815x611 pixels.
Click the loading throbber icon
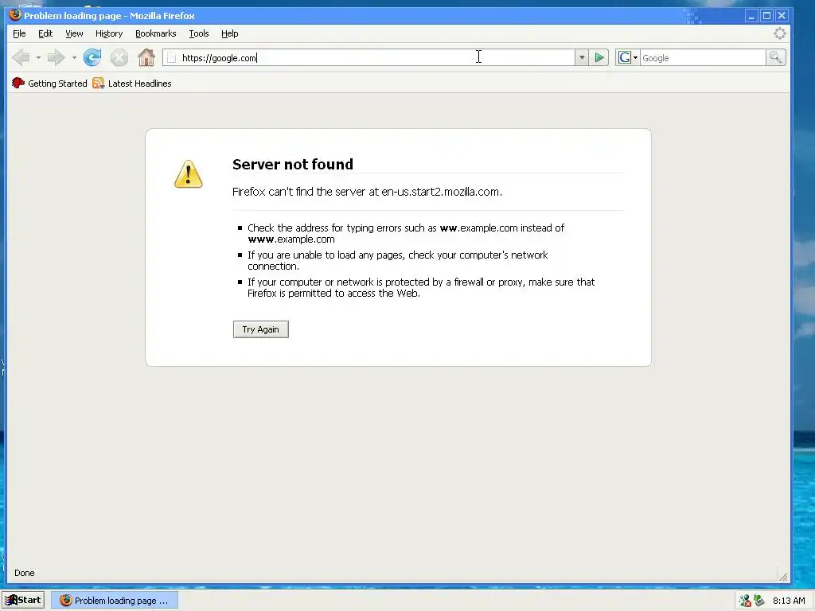point(780,33)
